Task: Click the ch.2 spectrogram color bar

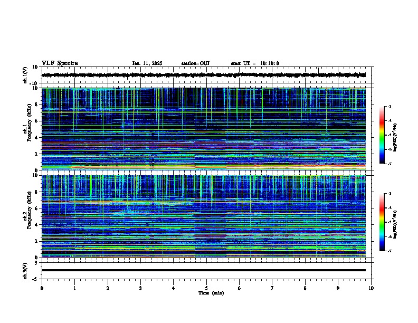Action: coord(382,222)
